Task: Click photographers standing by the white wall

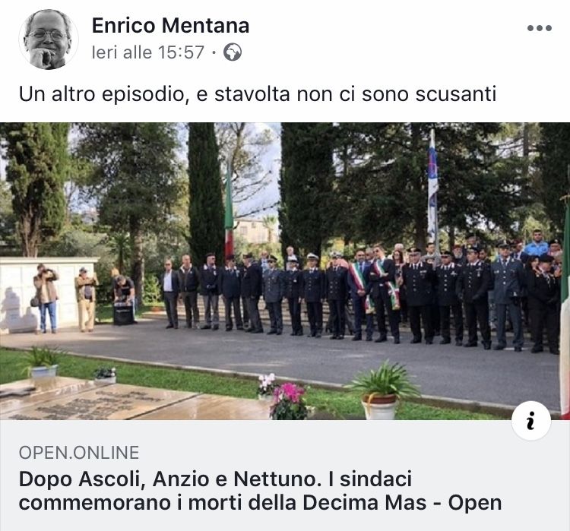Action: pyautogui.click(x=66, y=299)
